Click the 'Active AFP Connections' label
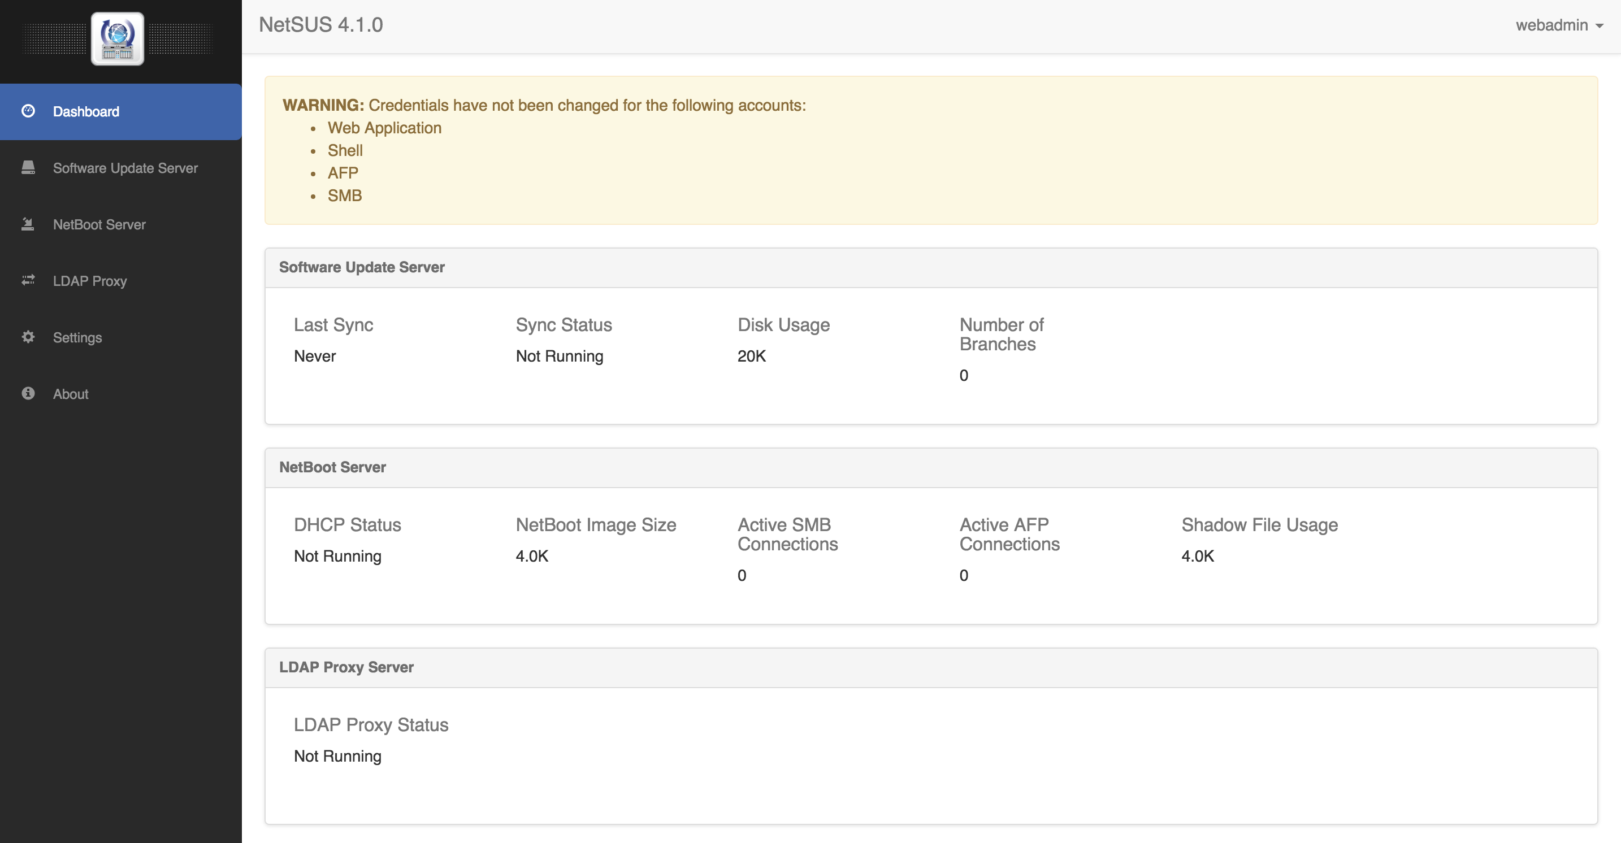 tap(1009, 534)
